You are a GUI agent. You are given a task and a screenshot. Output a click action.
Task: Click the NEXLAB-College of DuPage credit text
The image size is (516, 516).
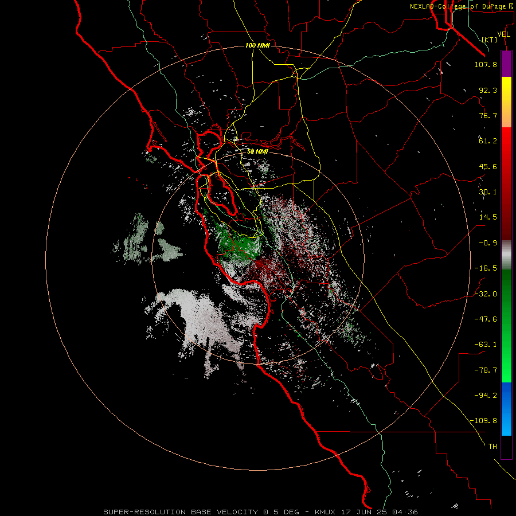[461, 6]
